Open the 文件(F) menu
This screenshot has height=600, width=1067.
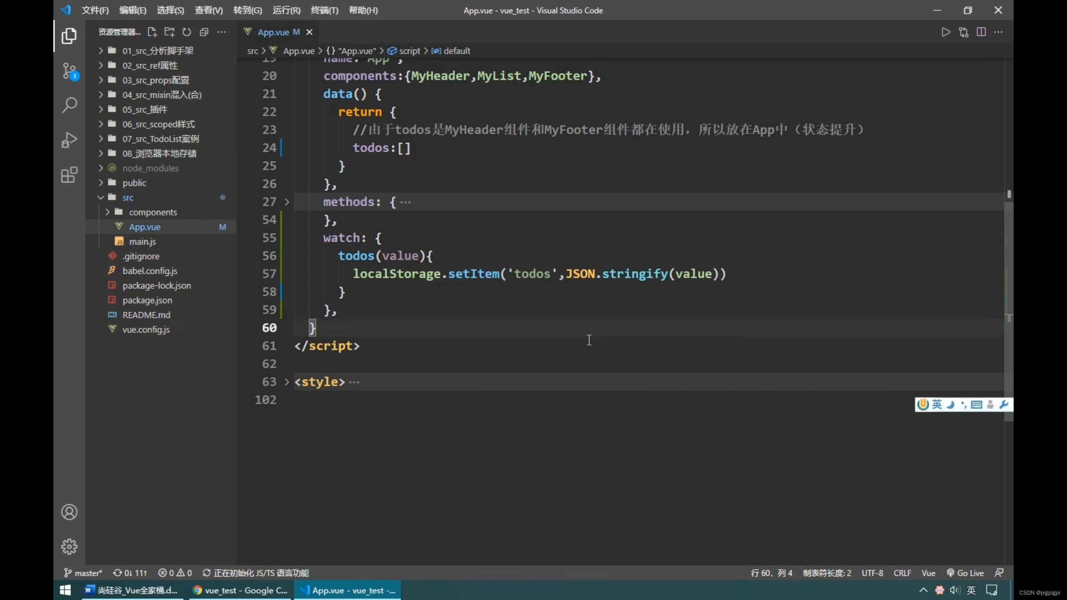[95, 10]
